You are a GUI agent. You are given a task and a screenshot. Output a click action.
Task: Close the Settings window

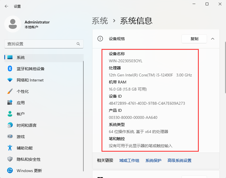point(220,4)
